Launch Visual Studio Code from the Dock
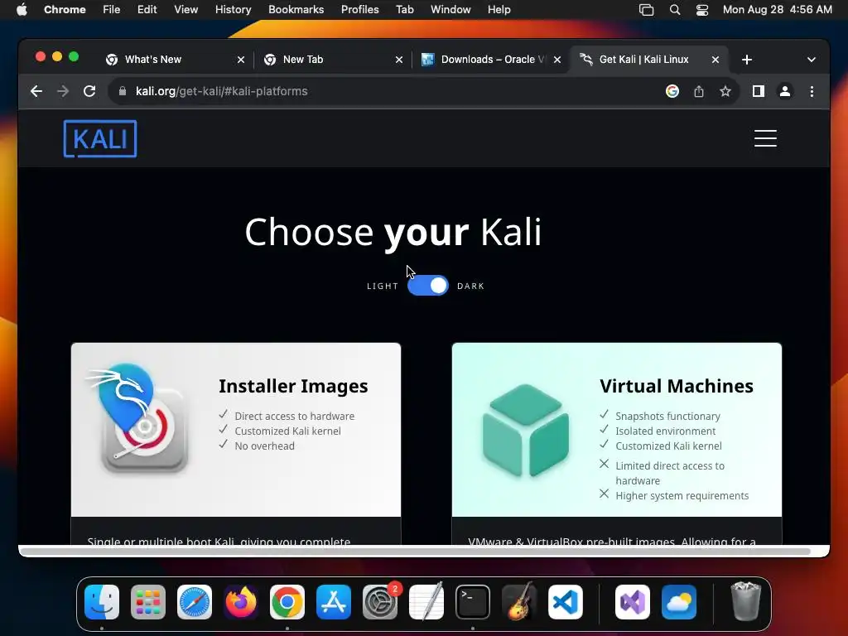The image size is (848, 636). [565, 602]
